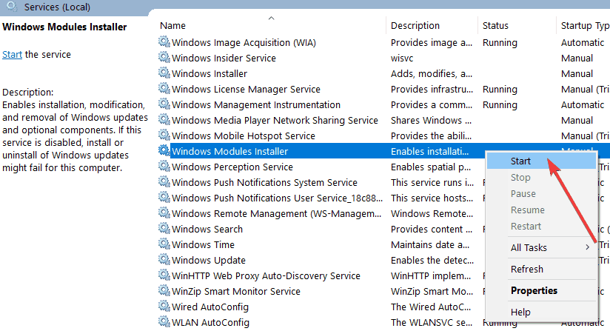Image resolution: width=610 pixels, height=331 pixels.
Task: Select the Windows Modules Installer name in list
Action: tap(230, 151)
